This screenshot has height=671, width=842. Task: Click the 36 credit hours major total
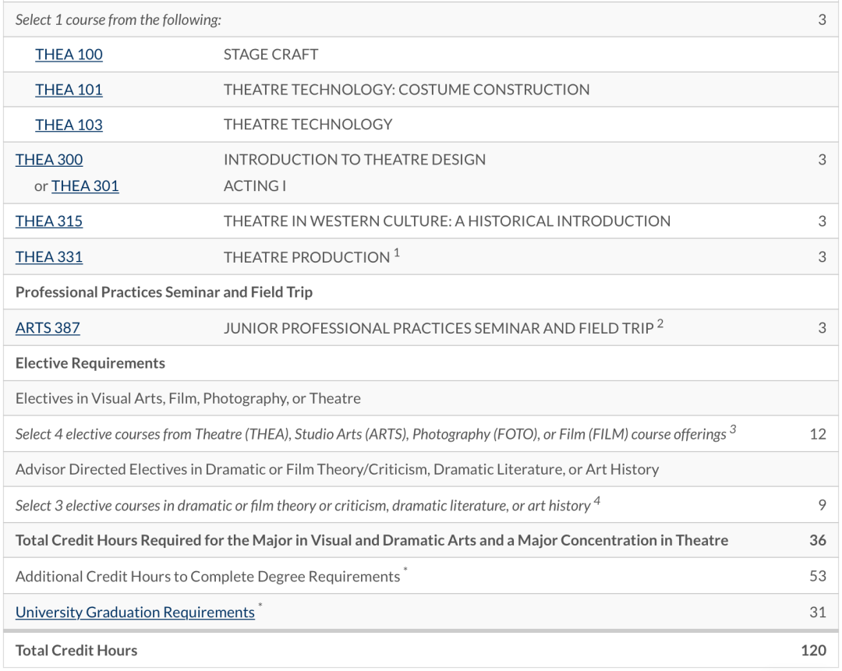817,541
